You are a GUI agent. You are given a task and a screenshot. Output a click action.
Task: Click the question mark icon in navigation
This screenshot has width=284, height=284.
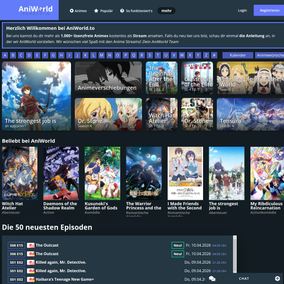pyautogui.click(x=122, y=11)
